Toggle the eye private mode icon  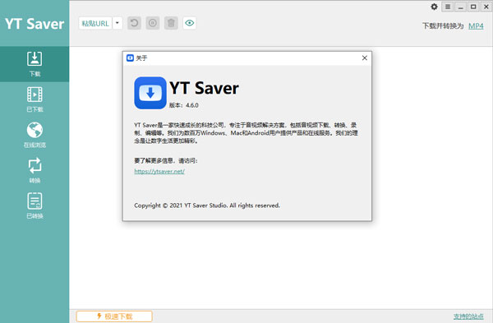click(190, 23)
